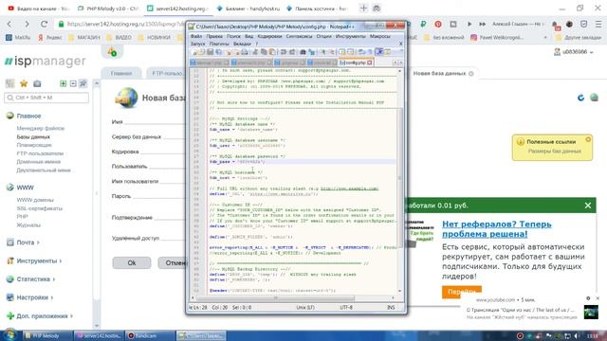Viewport: 607px width, 341px height.
Task: Open SSL-сертификаты in the sidebar
Action: pos(39,208)
